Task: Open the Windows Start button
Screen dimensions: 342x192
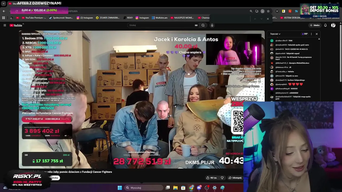Action: tap(120, 188)
